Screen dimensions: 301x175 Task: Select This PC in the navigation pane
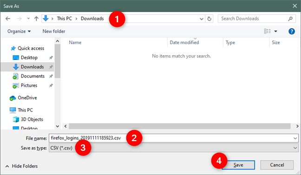point(26,110)
